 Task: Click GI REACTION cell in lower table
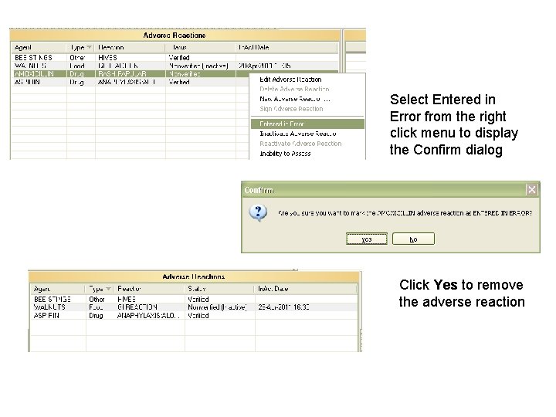pyautogui.click(x=137, y=307)
